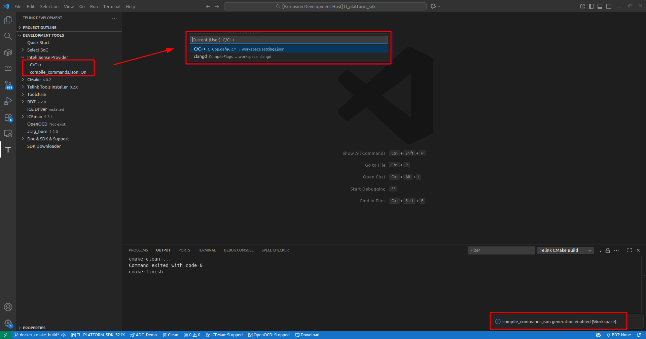646x339 pixels.
Task: Click errors and warnings count in status bar
Action: [192, 335]
